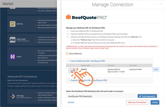Click the RoofQuote PRO® lead source cell
The image size is (164, 107).
(x=135, y=69)
